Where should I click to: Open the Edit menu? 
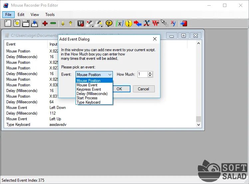tap(21, 15)
